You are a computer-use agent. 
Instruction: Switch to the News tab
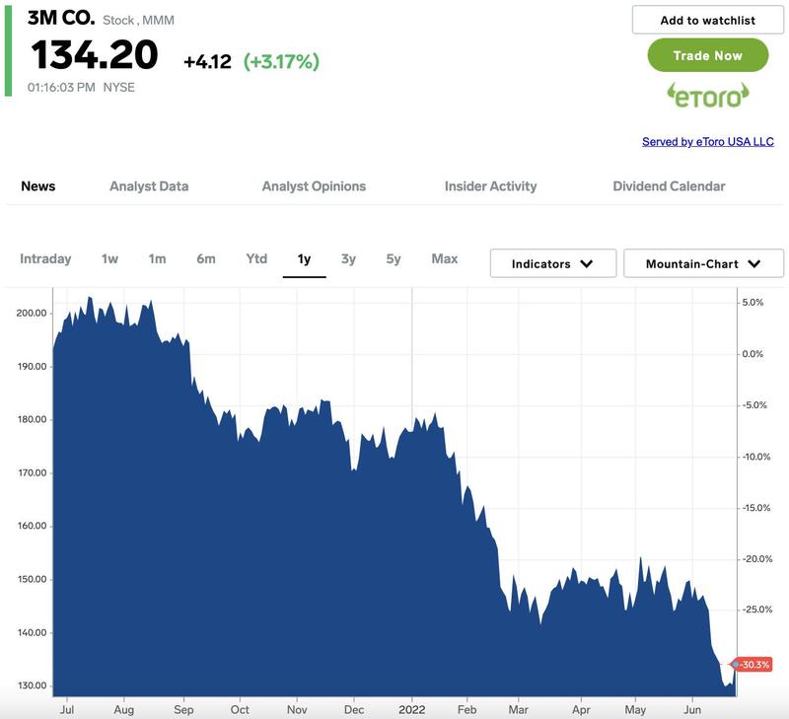[38, 186]
